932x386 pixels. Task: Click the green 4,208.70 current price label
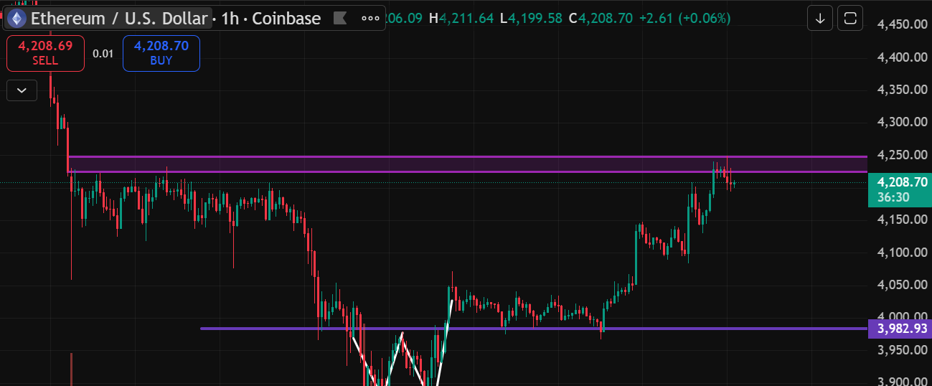902,182
